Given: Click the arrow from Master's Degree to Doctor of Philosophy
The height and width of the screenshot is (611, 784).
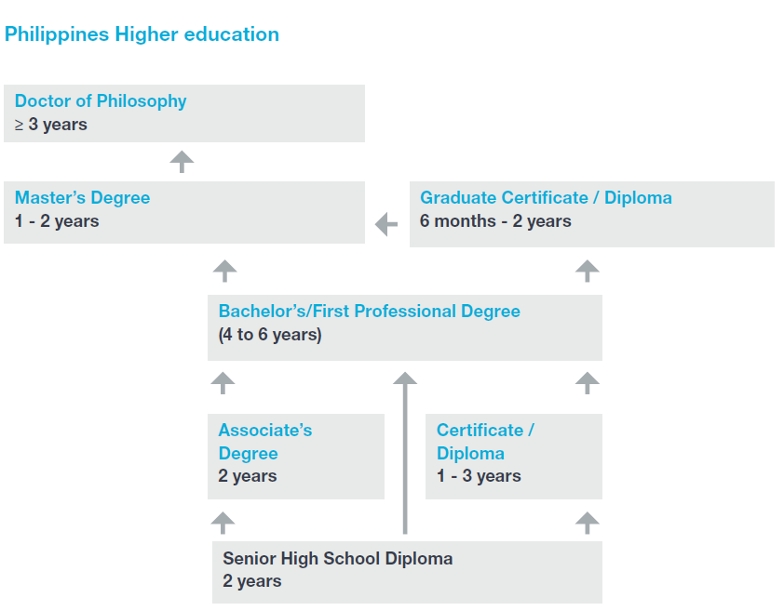Looking at the screenshot, I should 182,161.
